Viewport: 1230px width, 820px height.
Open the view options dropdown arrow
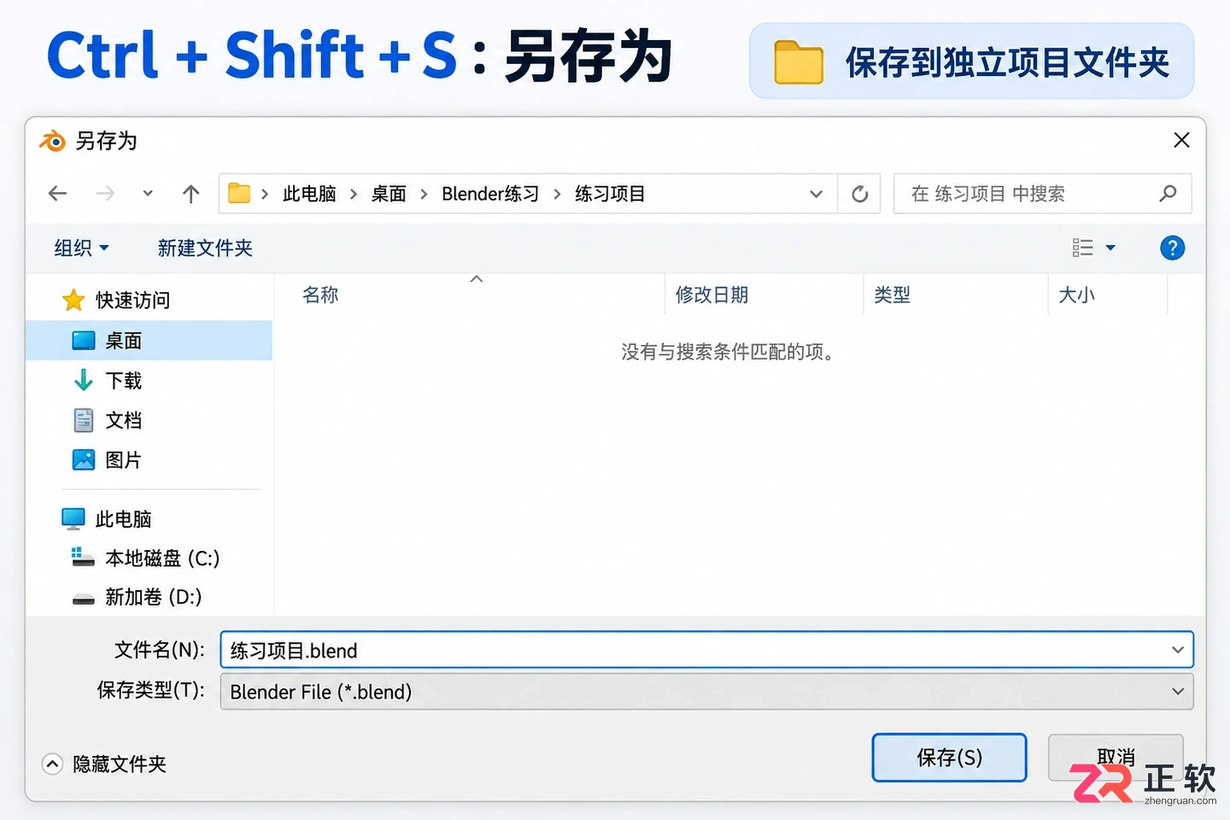click(1110, 248)
